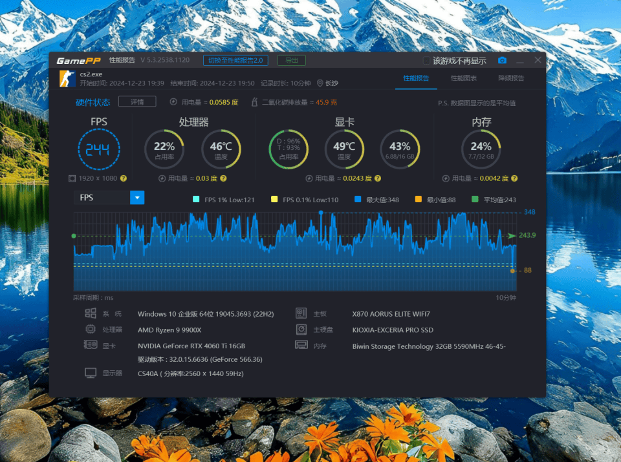Click the RAM icon beside 内存
The image size is (621, 462).
[x=301, y=345]
